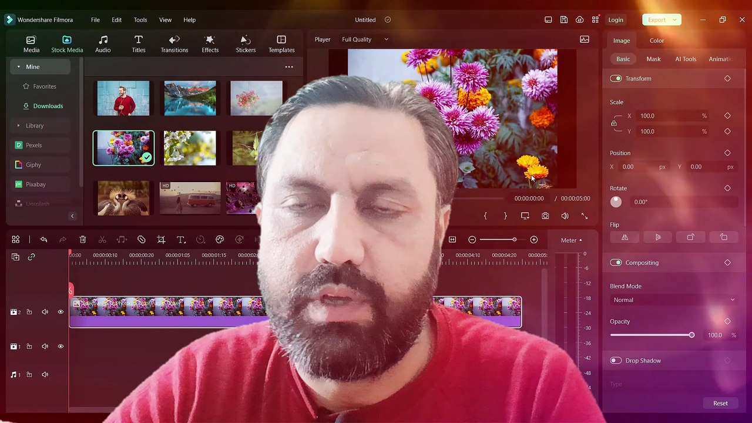Image resolution: width=752 pixels, height=423 pixels.
Task: Open the Export dropdown arrow
Action: click(x=674, y=20)
